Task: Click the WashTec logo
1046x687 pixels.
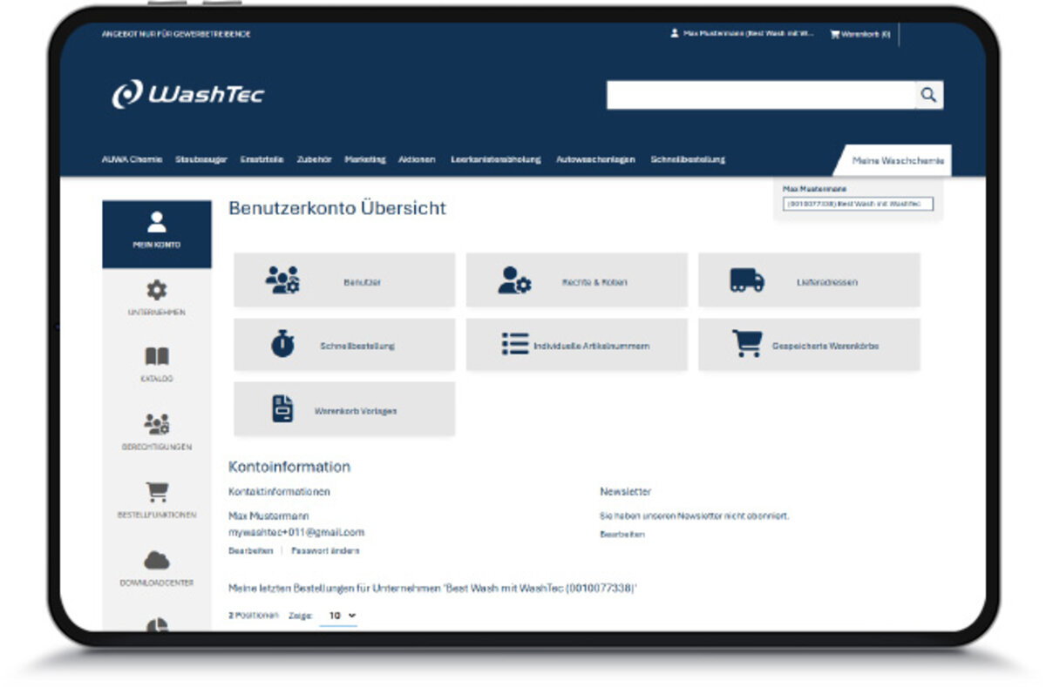Action: (x=187, y=94)
